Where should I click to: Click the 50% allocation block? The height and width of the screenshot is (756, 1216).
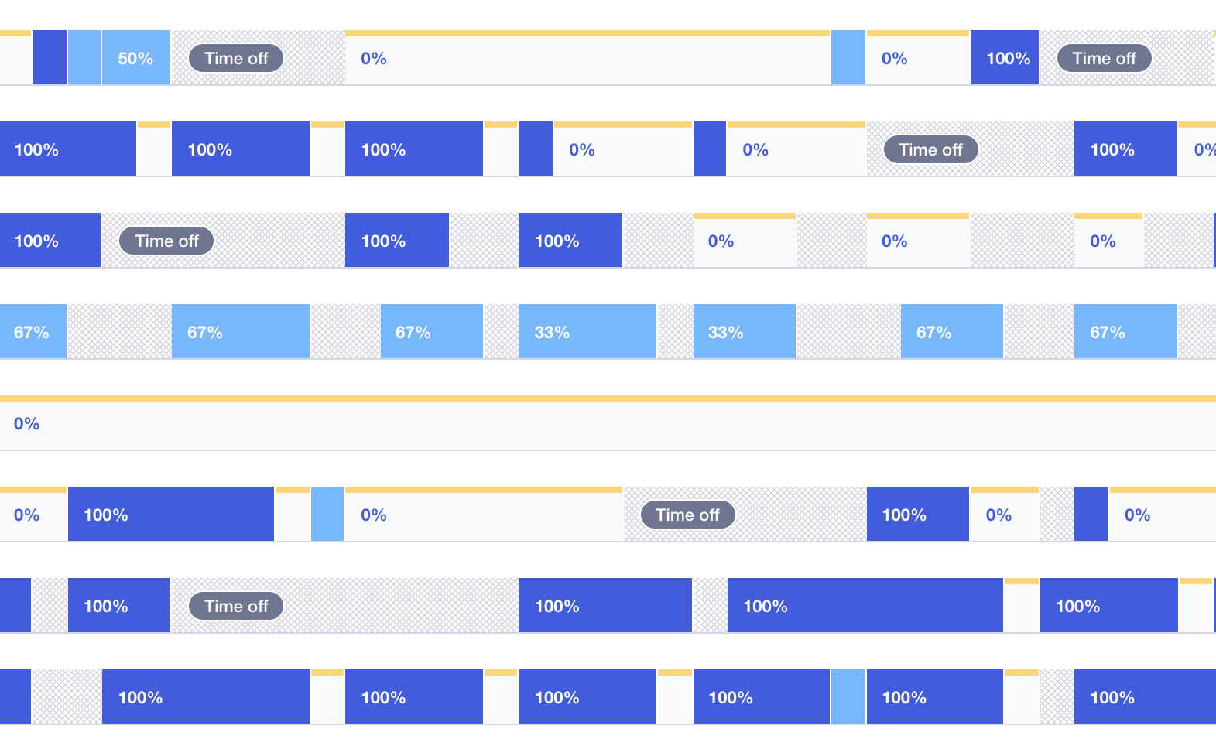[135, 58]
